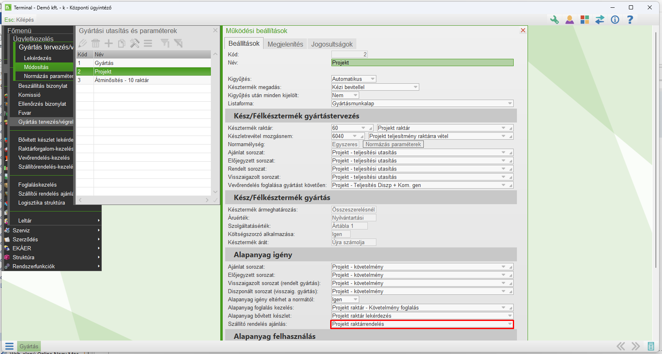
Task: Switch to the Megjelenítés tab
Action: click(285, 44)
